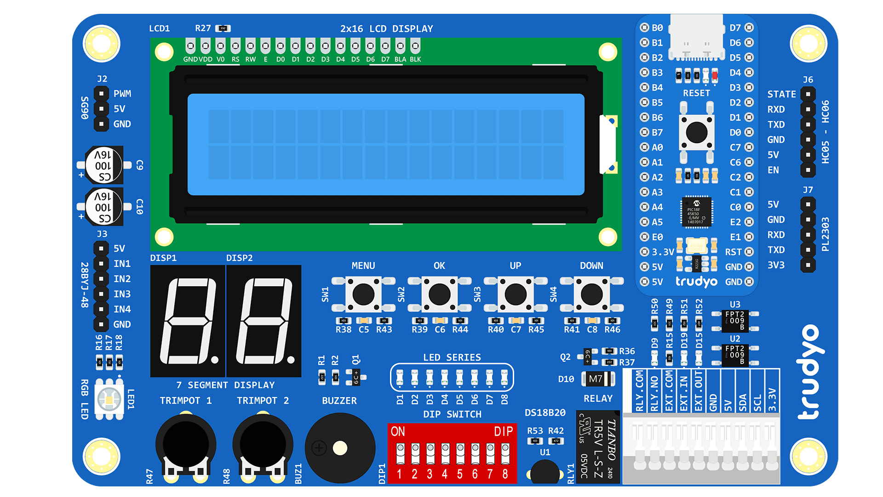Click the PIC18F microcontroller chip
This screenshot has width=883, height=497.
pyautogui.click(x=696, y=212)
